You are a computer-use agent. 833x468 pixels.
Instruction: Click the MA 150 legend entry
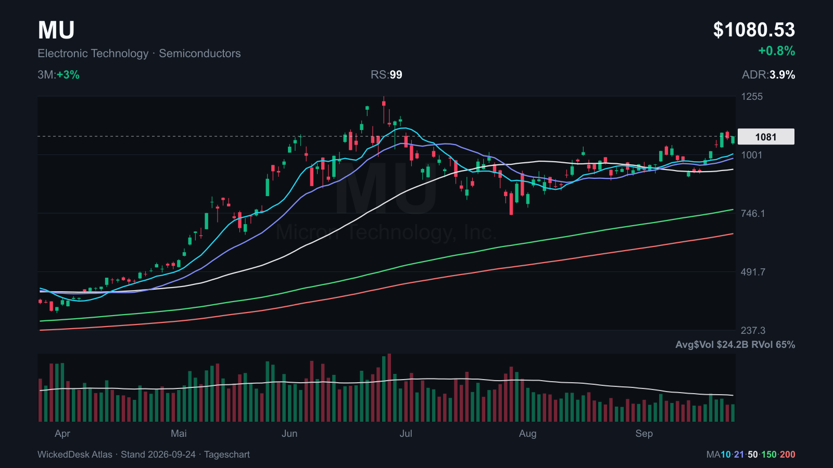click(x=769, y=454)
